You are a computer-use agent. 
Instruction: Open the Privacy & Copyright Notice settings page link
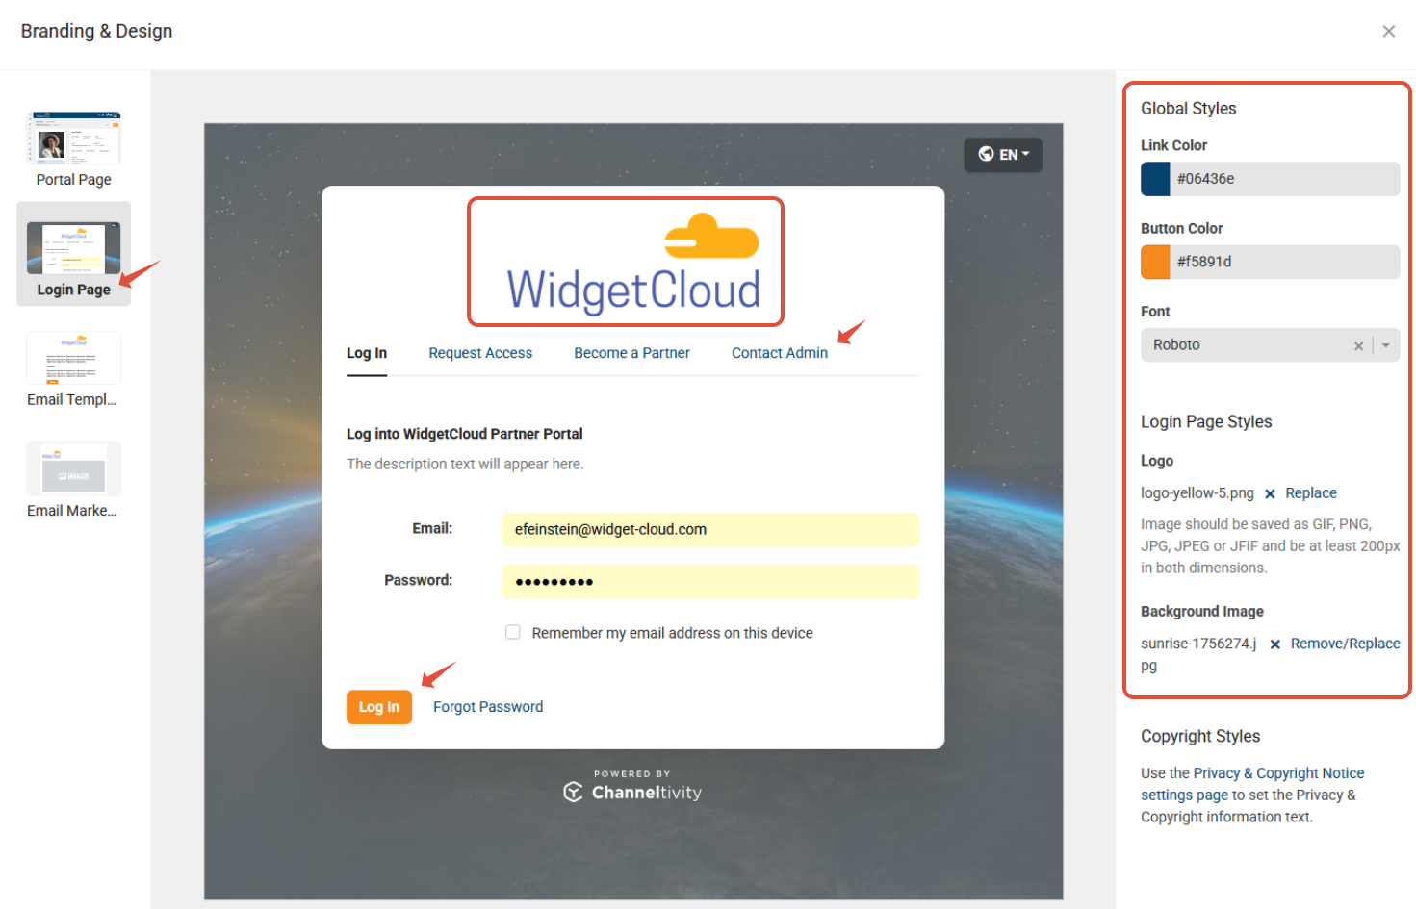click(x=1252, y=784)
